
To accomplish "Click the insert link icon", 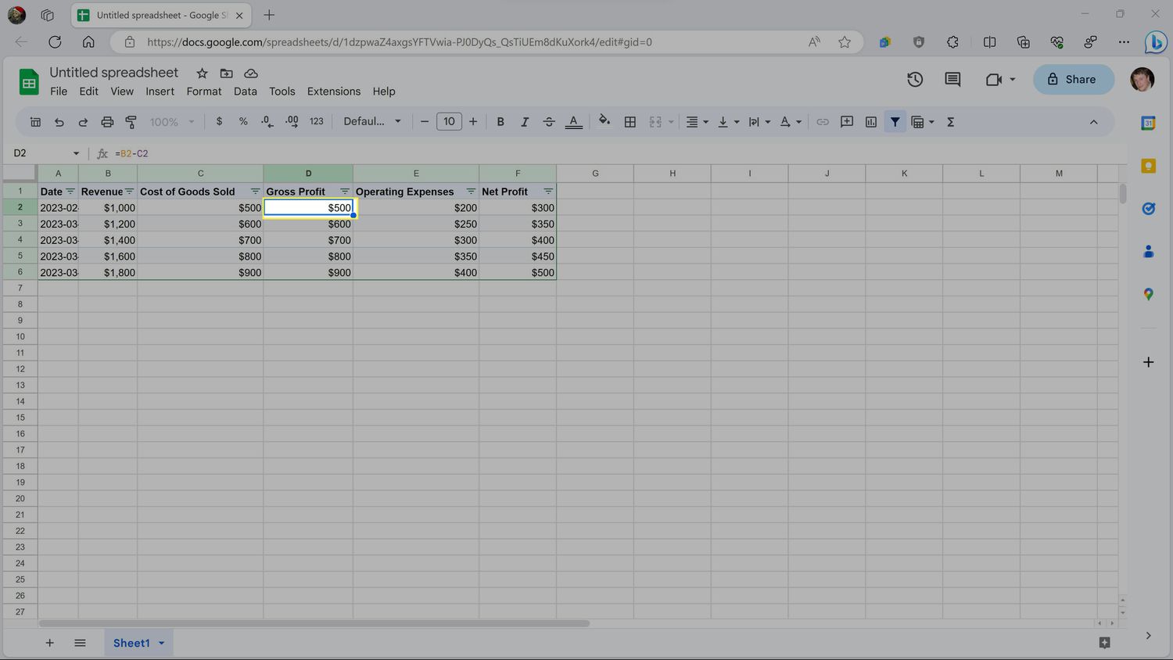I will coord(822,122).
